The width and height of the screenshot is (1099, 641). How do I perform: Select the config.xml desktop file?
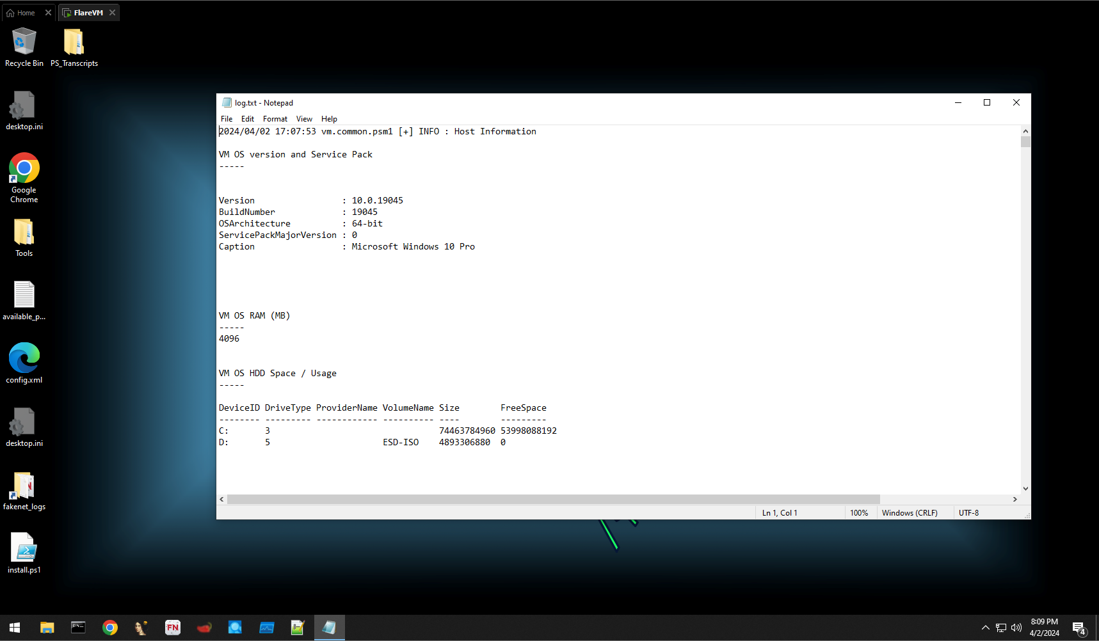(24, 363)
